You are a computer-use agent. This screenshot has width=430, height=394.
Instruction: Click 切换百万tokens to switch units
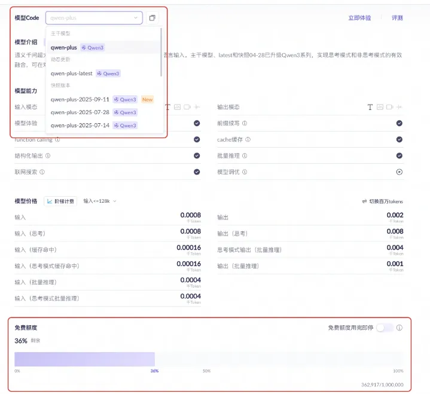(382, 201)
